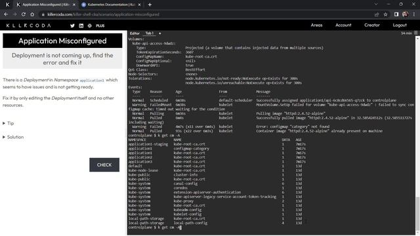Select the cluster-info configmap name
Image resolution: width=420 pixels, height=236 pixels.
[x=185, y=175]
